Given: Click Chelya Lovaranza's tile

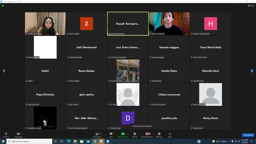Looking at the screenshot, I should pos(169,94).
